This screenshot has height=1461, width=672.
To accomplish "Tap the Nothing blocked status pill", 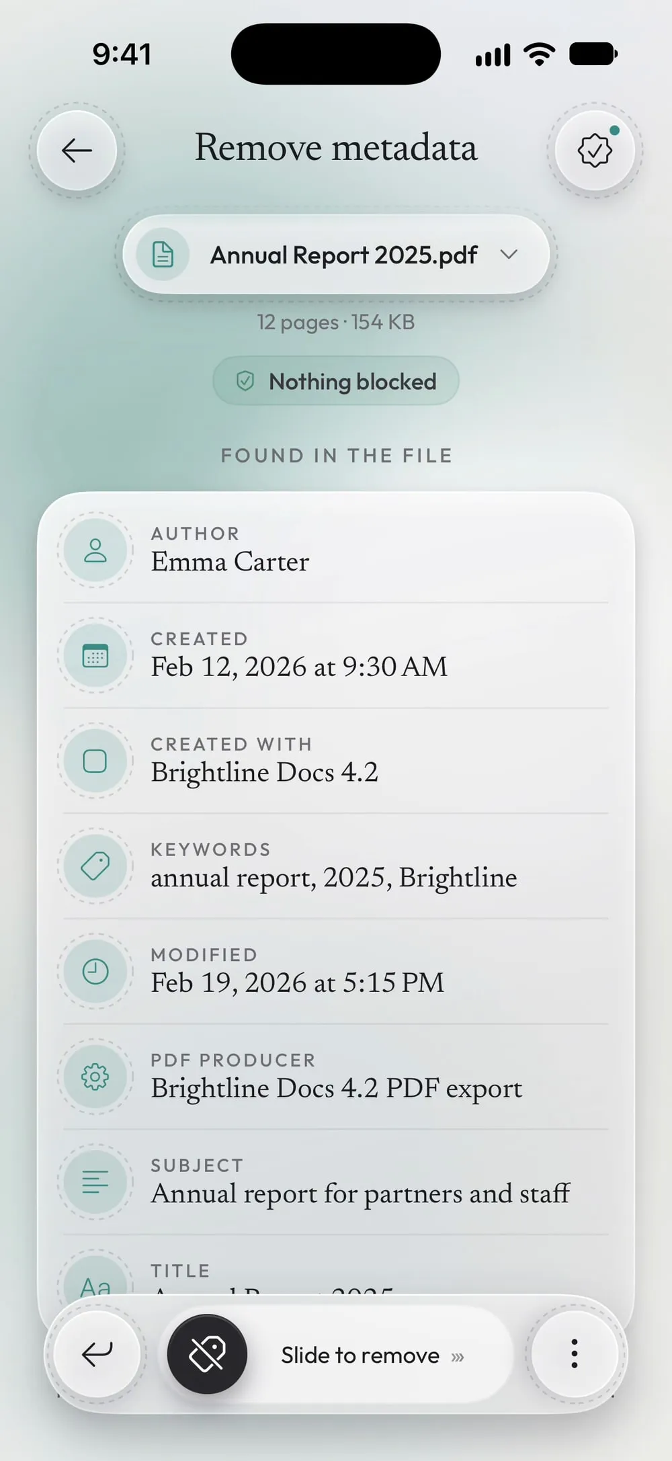I will tap(336, 381).
